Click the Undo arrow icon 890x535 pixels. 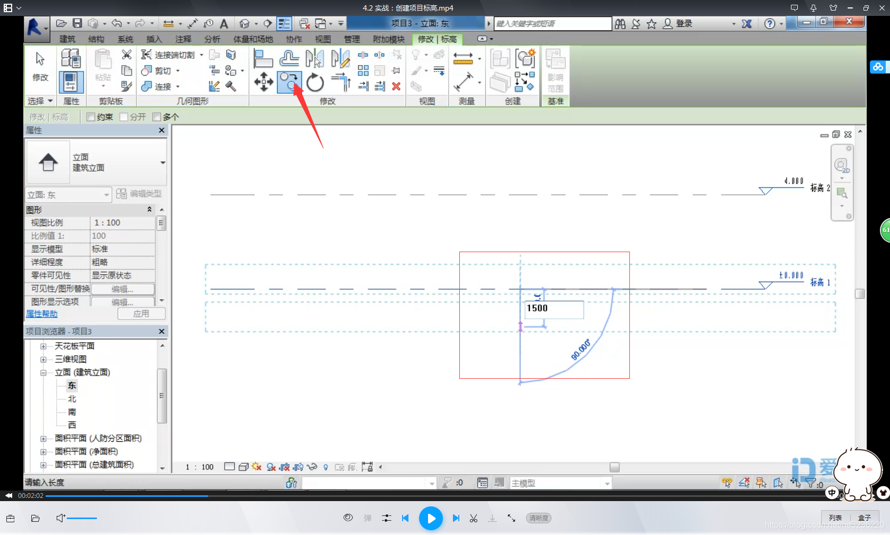pos(117,23)
